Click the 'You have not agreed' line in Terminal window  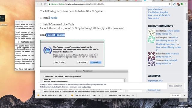25,69
